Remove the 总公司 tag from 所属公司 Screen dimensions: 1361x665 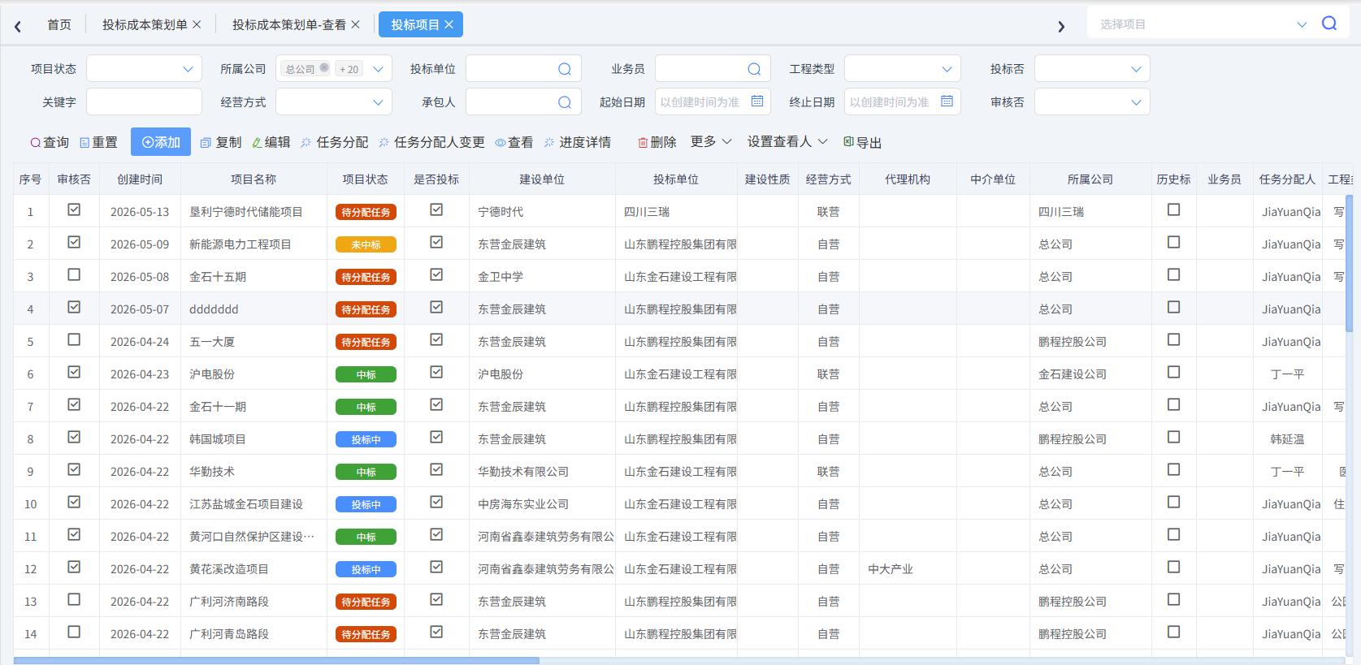pos(324,68)
